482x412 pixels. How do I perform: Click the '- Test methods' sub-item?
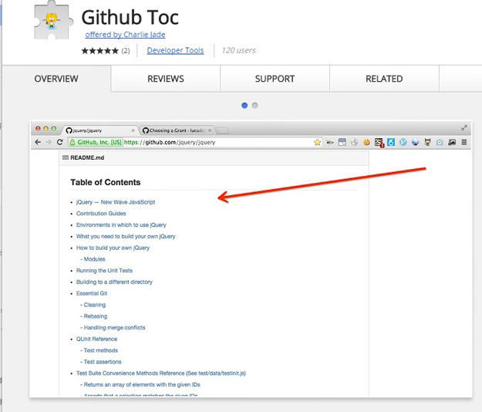tap(99, 350)
